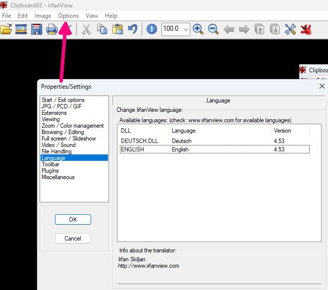Select Toolbar in the settings category list
Image resolution: width=328 pixels, height=290 pixels.
click(51, 164)
